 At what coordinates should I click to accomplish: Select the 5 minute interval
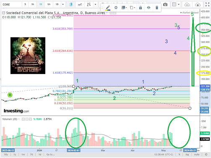pos(25,4)
